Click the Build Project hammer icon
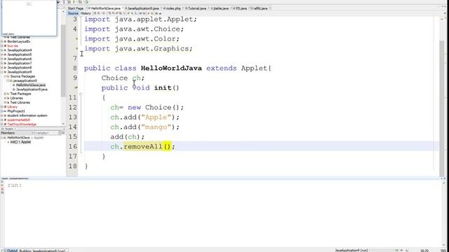 pos(64,1)
